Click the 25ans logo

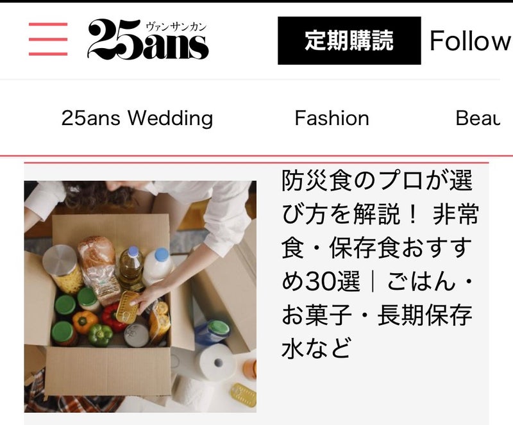click(x=148, y=39)
